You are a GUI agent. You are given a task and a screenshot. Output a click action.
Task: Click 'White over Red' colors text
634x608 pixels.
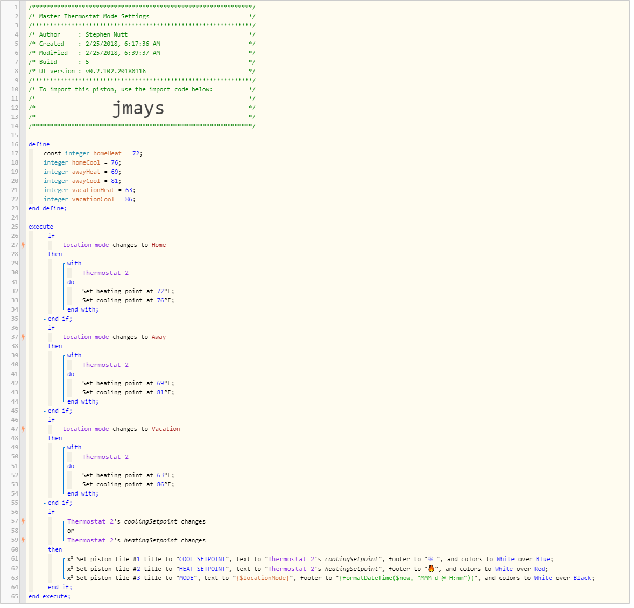coord(520,569)
